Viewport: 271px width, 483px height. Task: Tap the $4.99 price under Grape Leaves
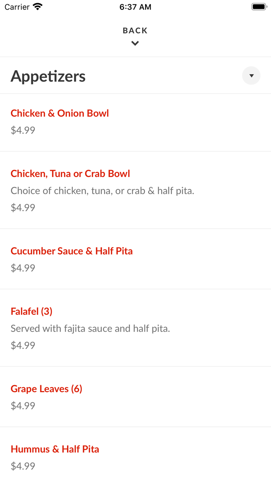point(23,406)
